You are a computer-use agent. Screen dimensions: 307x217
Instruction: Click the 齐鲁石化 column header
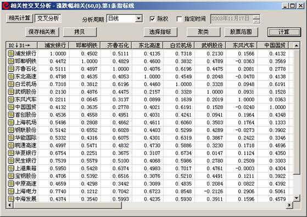(116, 45)
